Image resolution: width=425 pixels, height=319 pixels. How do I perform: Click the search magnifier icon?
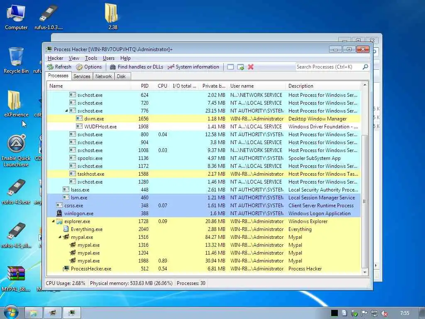[365, 67]
